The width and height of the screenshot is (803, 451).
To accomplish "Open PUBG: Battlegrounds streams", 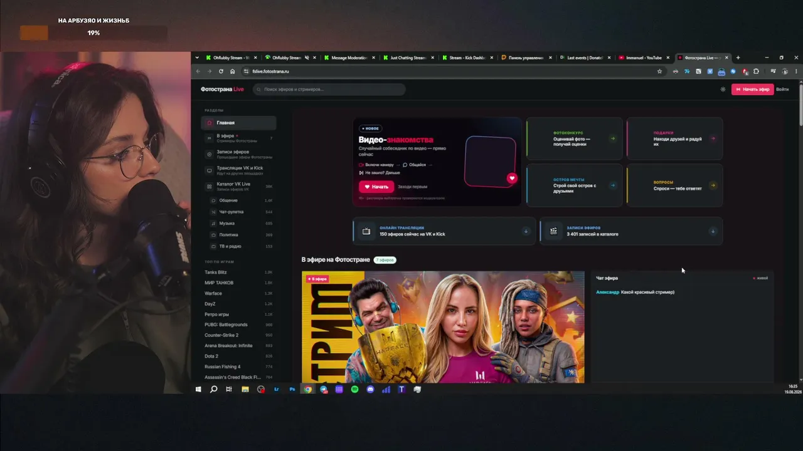I will pyautogui.click(x=238, y=324).
